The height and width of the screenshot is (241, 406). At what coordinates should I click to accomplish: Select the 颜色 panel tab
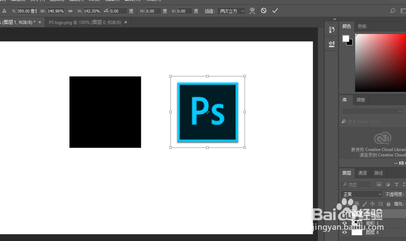pyautogui.click(x=346, y=26)
